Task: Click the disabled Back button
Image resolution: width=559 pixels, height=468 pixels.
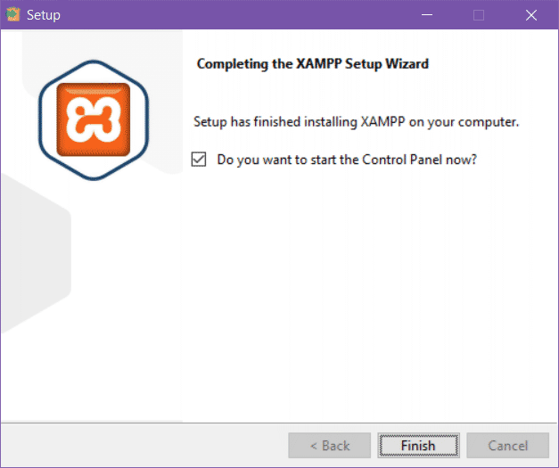Action: (329, 445)
